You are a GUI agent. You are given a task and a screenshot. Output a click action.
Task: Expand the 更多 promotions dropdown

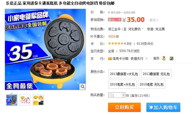(154, 20)
